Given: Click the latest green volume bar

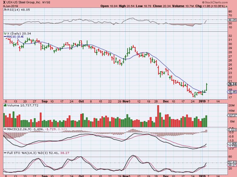Looking at the screenshot, I should tap(206, 121).
